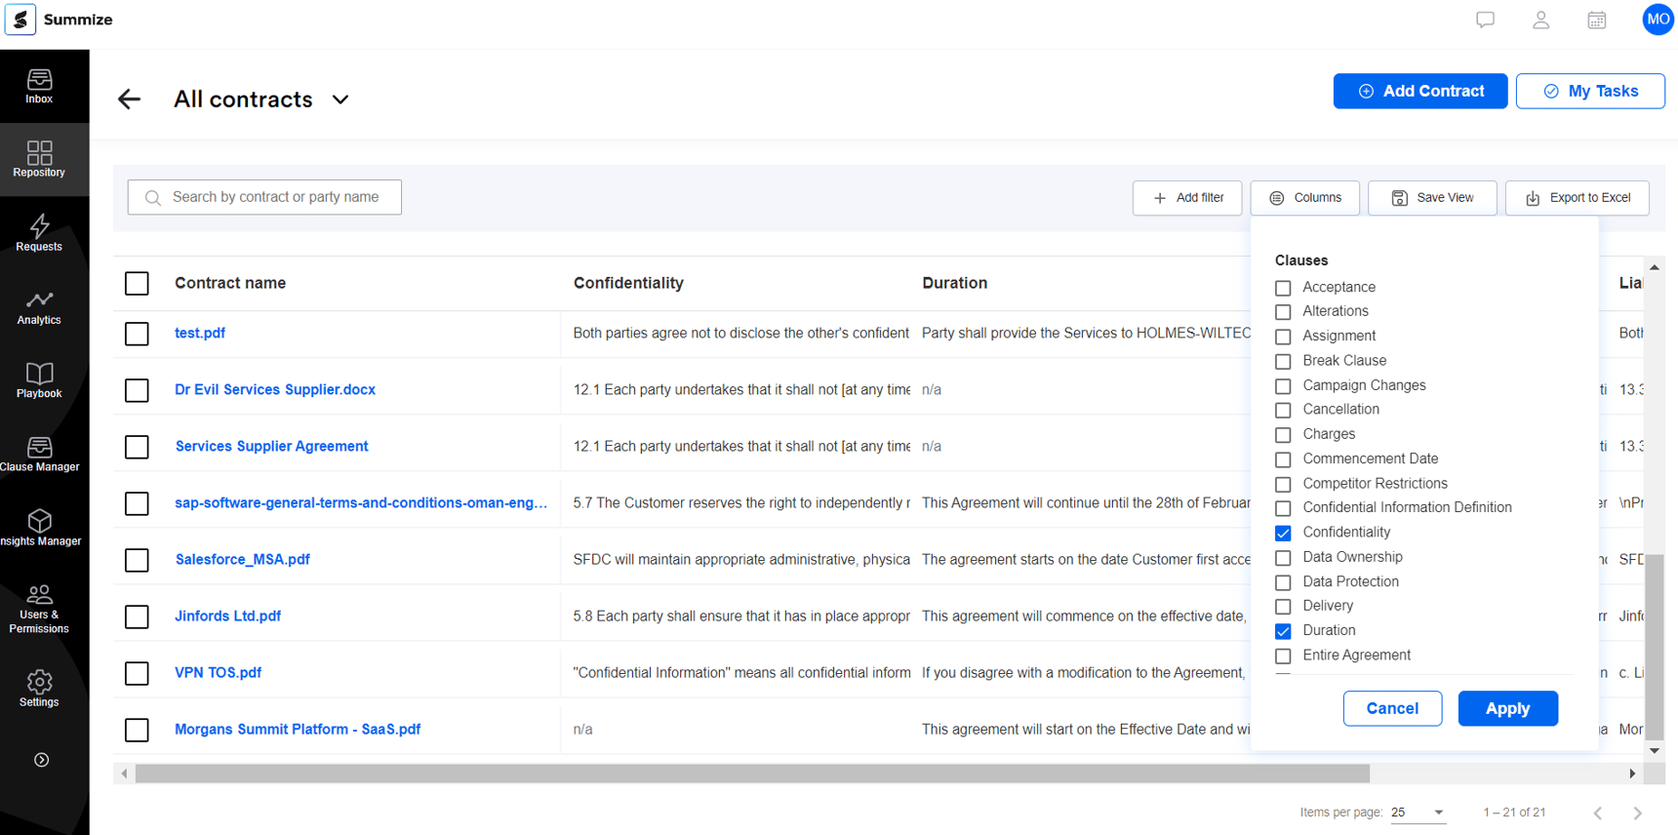Click the MO account avatar

pos(1658,20)
